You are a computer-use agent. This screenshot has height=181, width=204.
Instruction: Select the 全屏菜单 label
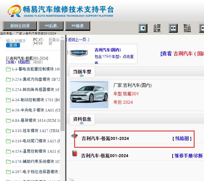157,28
